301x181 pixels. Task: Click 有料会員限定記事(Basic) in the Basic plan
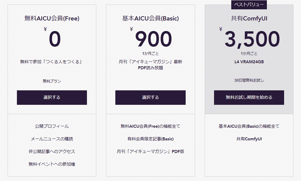pyautogui.click(x=150, y=139)
